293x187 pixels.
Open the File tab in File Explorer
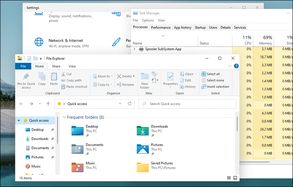coord(23,66)
